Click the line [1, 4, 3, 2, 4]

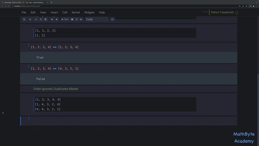[48, 104]
